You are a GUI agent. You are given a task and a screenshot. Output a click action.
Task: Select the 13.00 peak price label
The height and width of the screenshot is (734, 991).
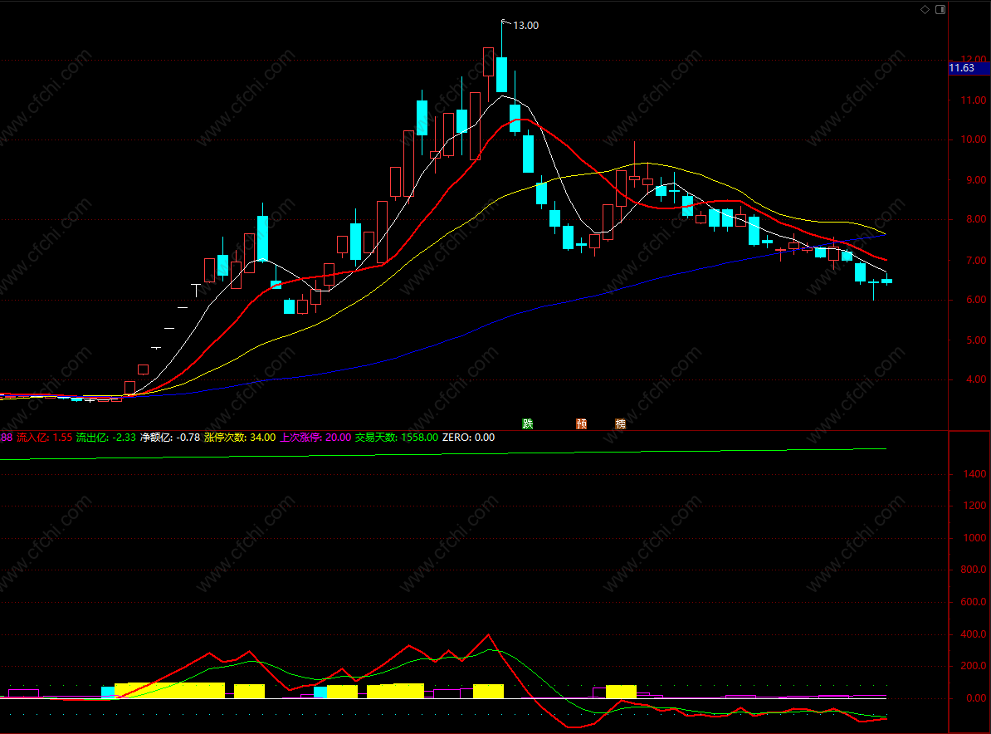526,25
